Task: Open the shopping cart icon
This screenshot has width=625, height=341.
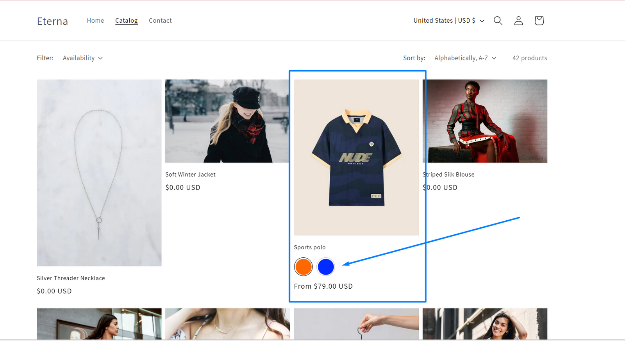Action: (x=539, y=21)
